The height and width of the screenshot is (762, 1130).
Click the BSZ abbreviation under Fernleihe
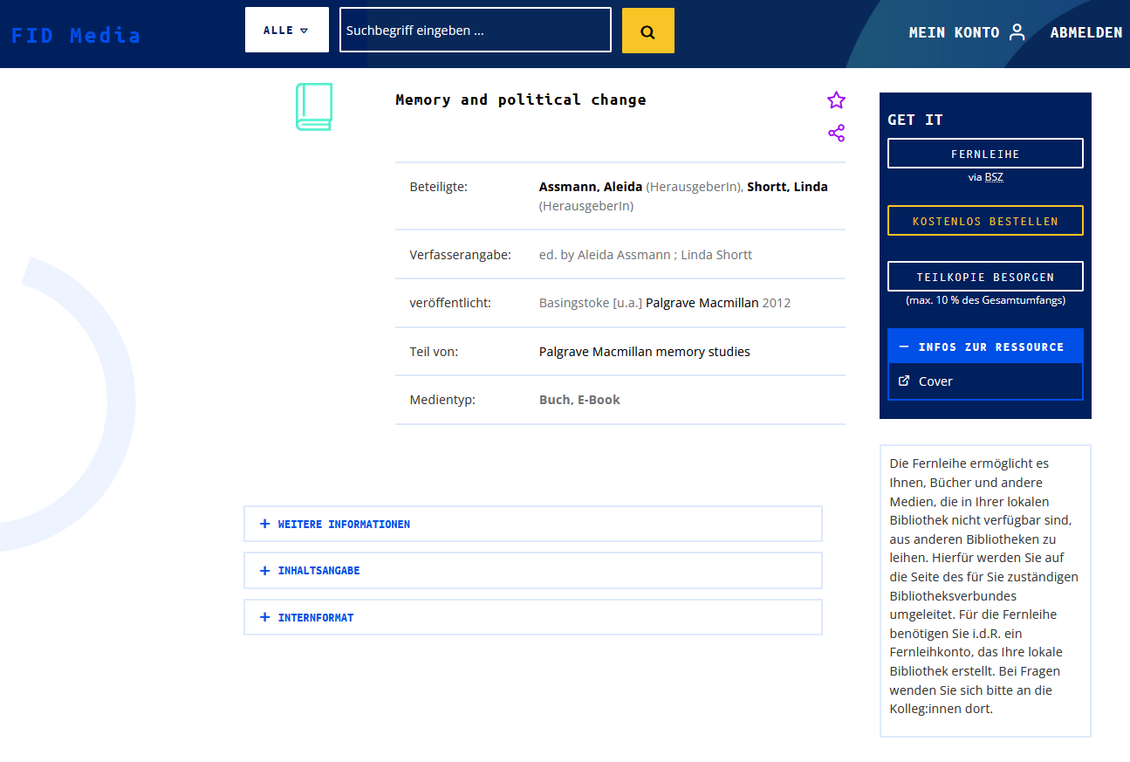click(x=994, y=177)
